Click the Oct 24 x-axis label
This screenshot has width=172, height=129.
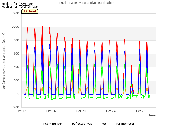(111, 111)
